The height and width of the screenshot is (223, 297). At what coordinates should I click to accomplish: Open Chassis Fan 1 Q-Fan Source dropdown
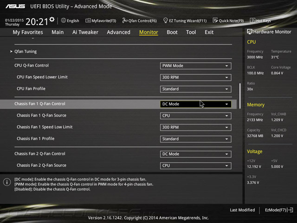(196, 116)
